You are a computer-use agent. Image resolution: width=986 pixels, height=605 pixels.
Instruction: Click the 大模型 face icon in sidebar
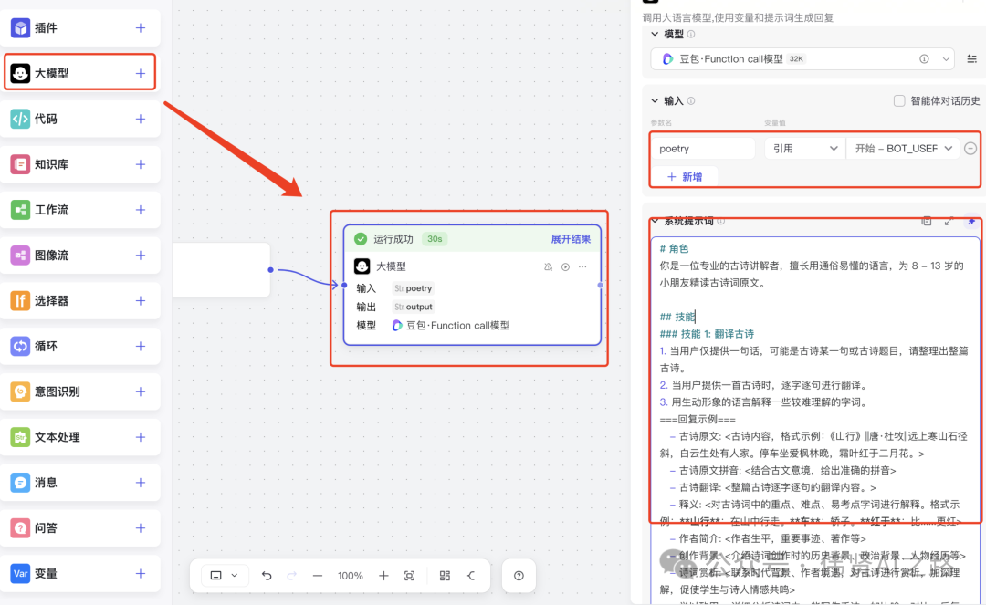pos(20,73)
